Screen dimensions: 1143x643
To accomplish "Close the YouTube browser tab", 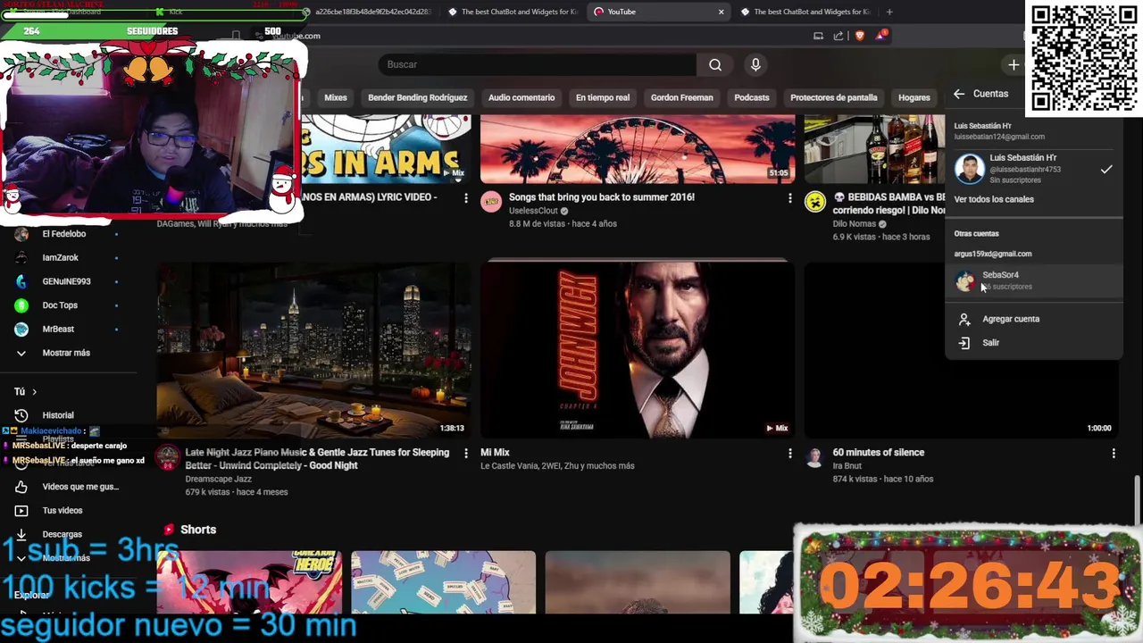I will tap(721, 12).
